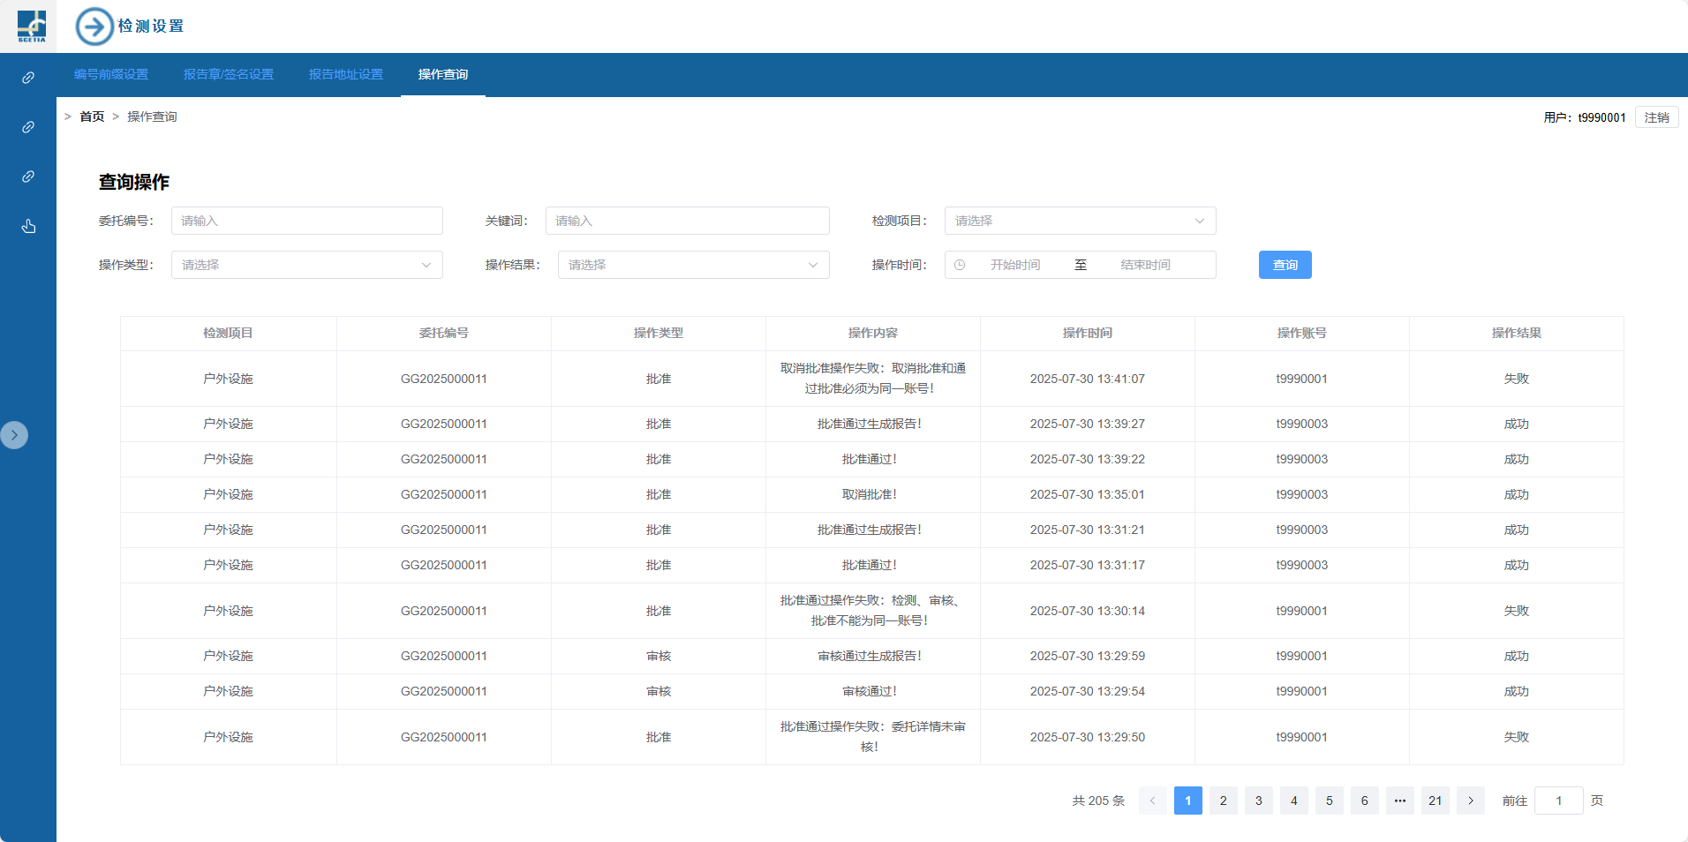Click the clock icon in 操作时间 field

click(x=960, y=265)
